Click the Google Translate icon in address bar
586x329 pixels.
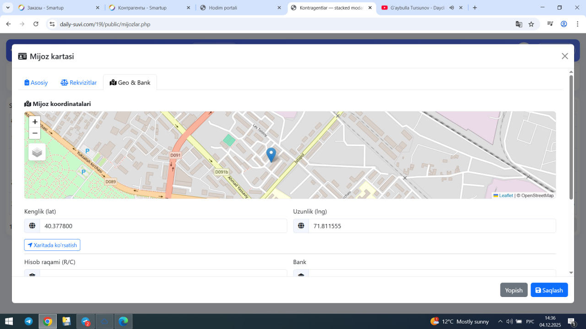pyautogui.click(x=519, y=24)
